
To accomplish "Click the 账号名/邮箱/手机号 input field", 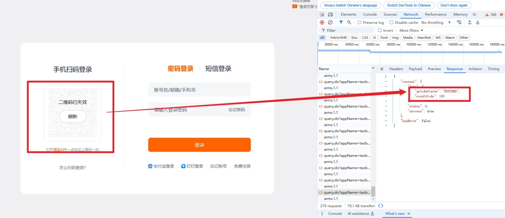I will click(x=199, y=90).
